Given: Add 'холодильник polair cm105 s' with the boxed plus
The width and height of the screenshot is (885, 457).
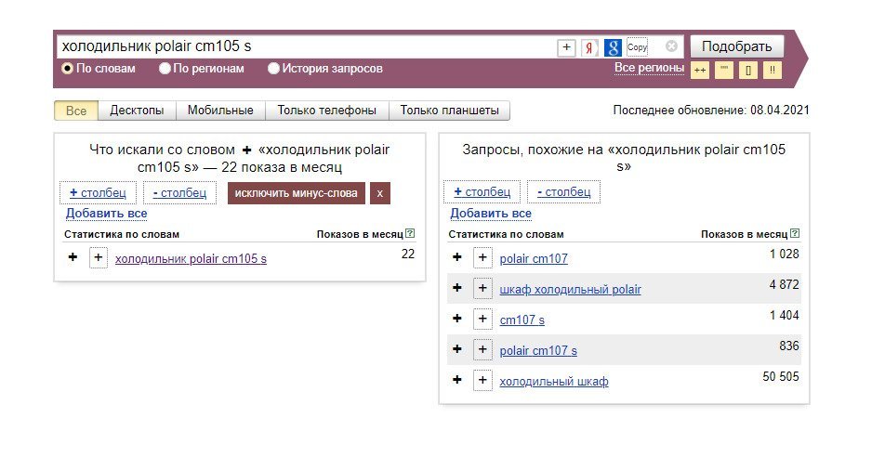Looking at the screenshot, I should point(99,258).
